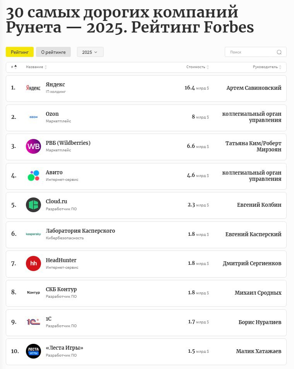Image resolution: width=294 pixels, height=369 pixels.
Task: Click the Lesta Igry black logo
Action: pos(33,351)
